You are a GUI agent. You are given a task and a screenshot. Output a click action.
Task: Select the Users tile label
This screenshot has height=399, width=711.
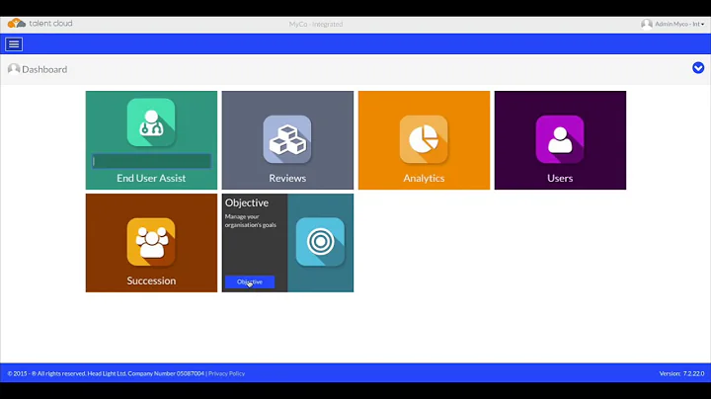pos(560,178)
